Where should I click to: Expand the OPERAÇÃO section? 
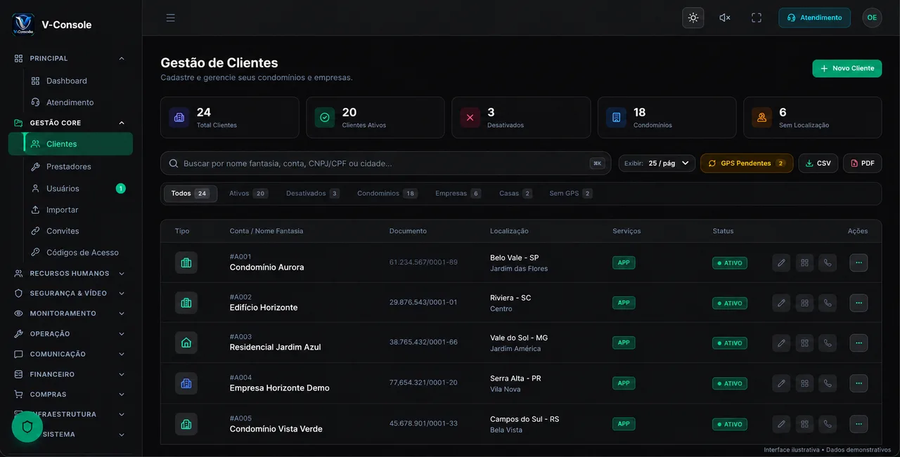(x=70, y=334)
